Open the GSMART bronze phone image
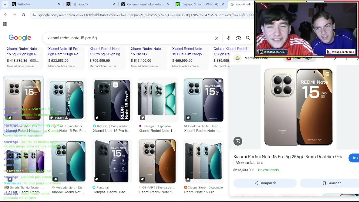The width and height of the screenshot is (359, 202). (157, 161)
